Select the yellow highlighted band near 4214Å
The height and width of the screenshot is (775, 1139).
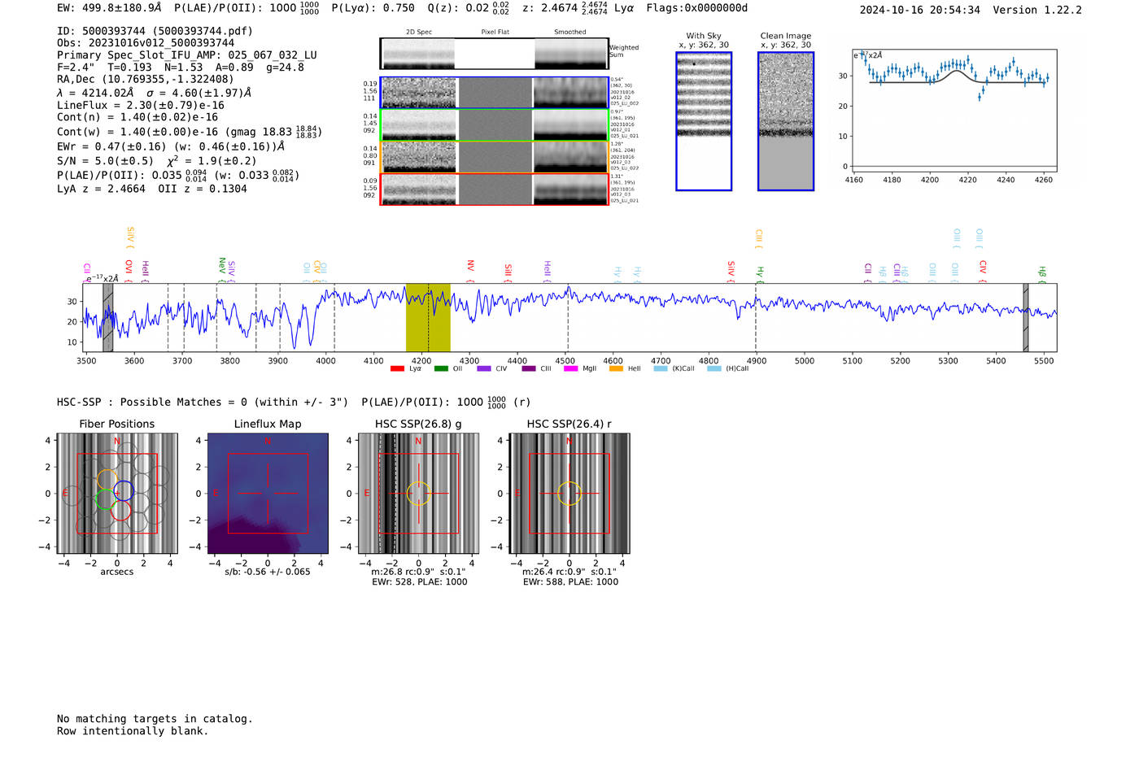click(x=428, y=317)
